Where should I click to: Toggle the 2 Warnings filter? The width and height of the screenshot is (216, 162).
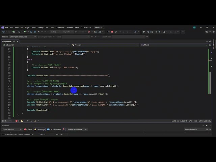tap(39, 130)
